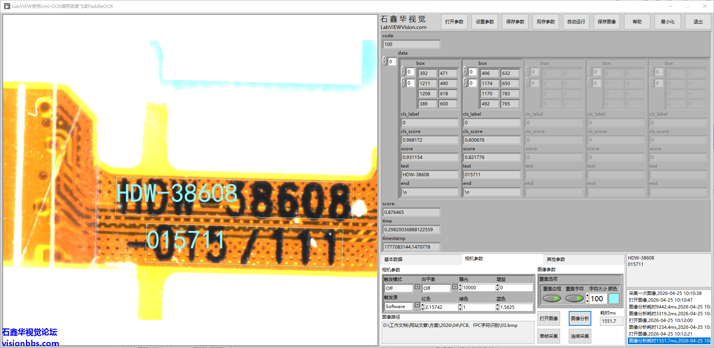Click the 自动运行 auto run button

tap(576, 22)
